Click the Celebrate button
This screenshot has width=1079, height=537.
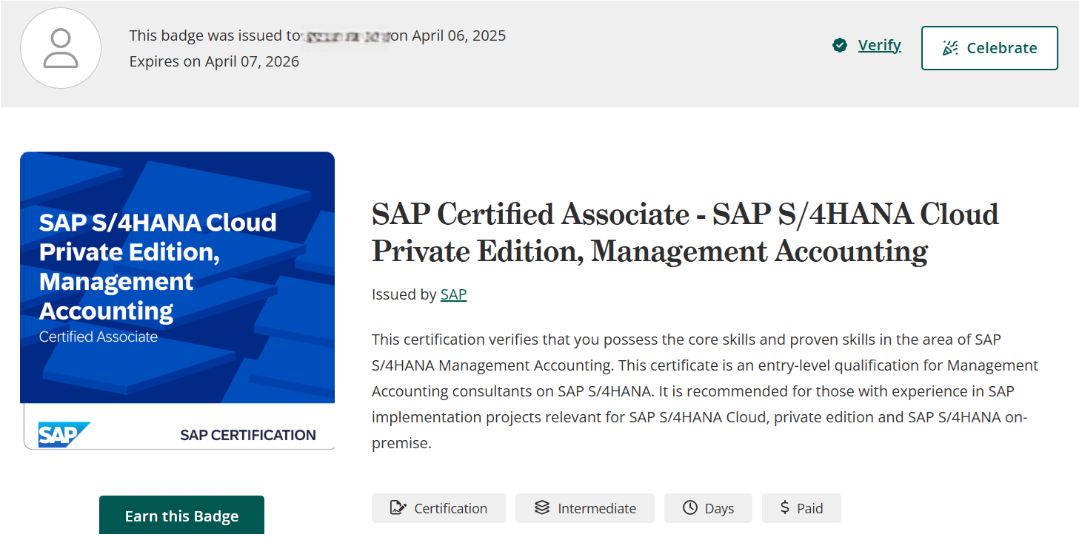tap(989, 48)
